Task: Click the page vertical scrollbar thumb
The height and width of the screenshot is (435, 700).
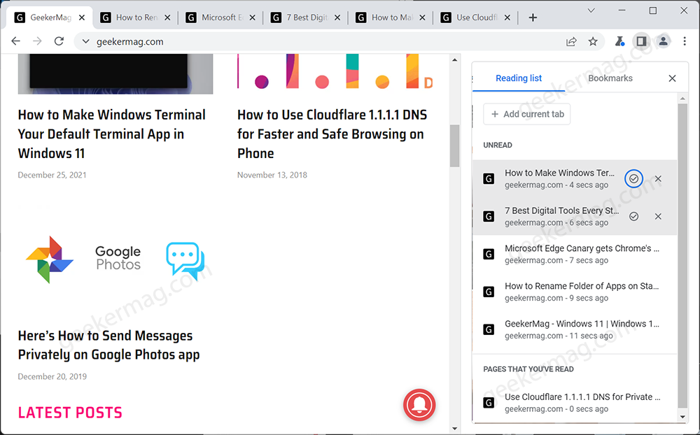Action: pyautogui.click(x=454, y=145)
